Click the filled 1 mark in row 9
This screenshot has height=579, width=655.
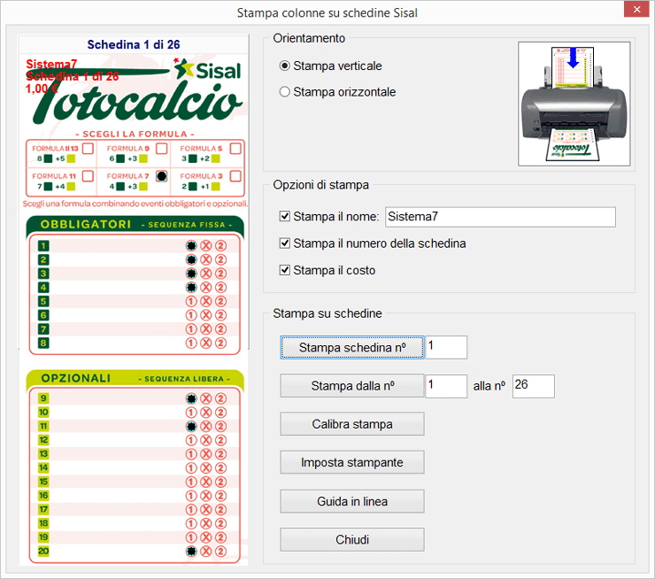tap(191, 398)
